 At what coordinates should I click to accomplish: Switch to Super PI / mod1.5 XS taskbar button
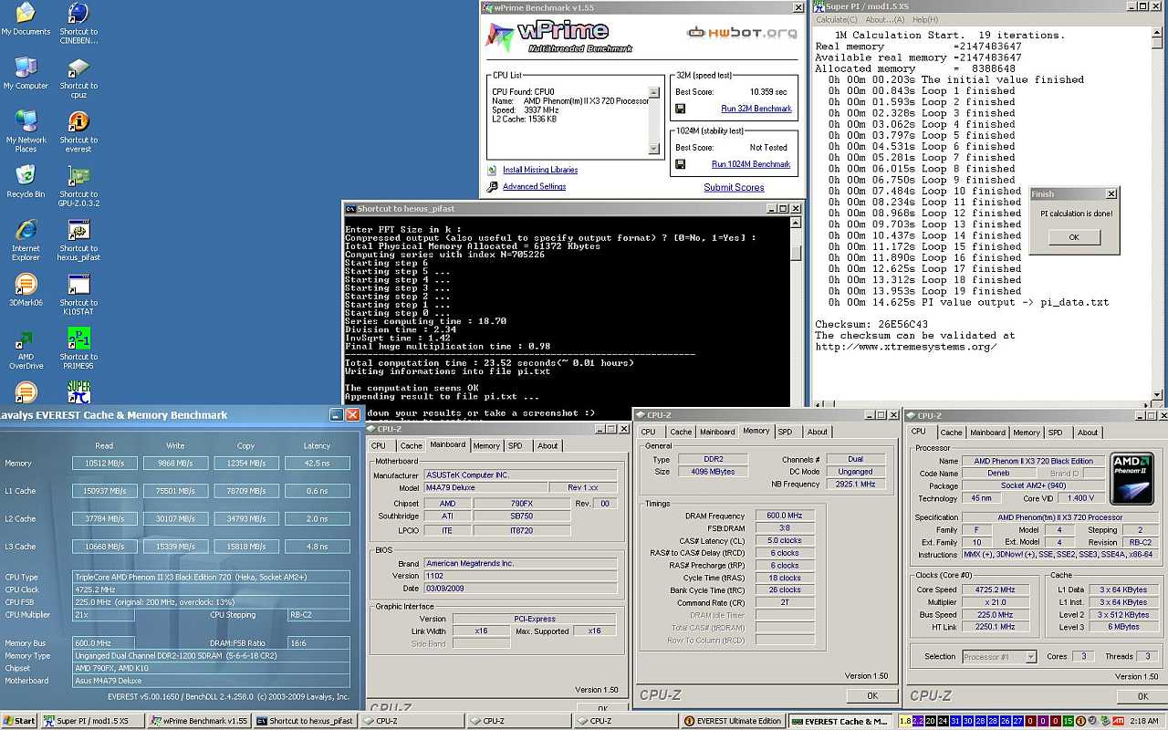[91, 721]
